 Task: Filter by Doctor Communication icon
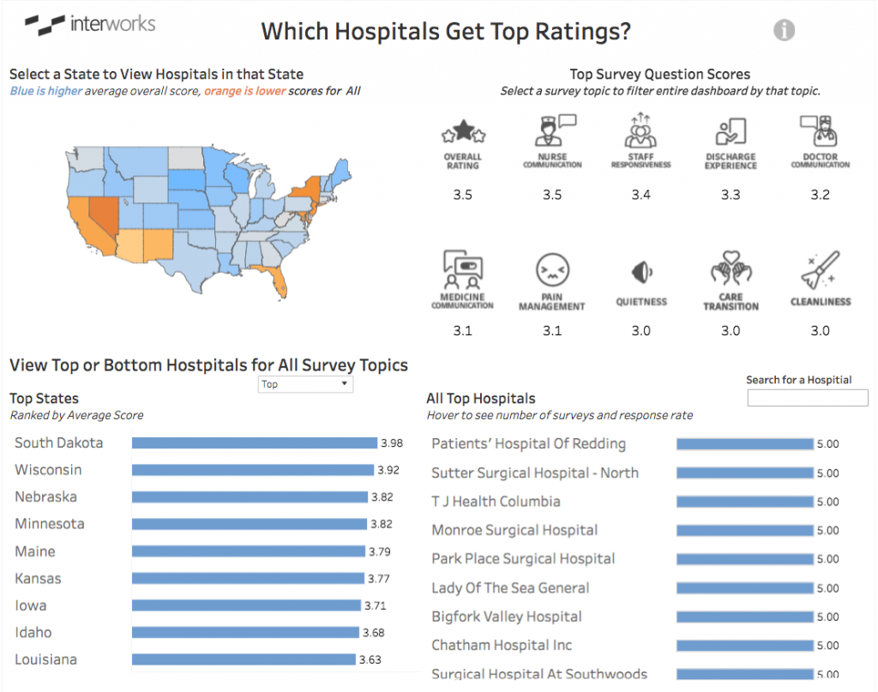point(819,131)
